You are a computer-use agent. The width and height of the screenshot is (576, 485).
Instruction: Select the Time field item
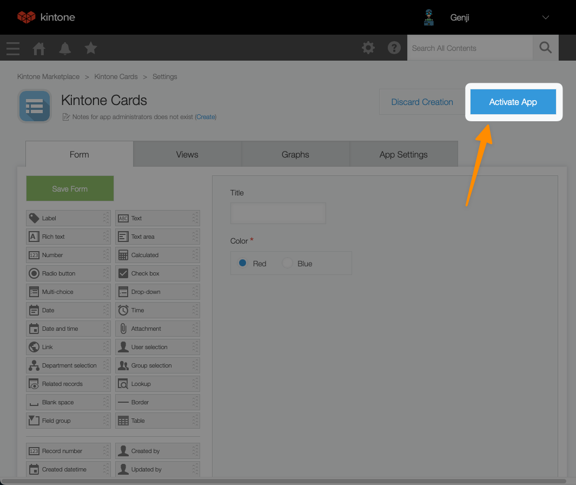click(x=157, y=310)
